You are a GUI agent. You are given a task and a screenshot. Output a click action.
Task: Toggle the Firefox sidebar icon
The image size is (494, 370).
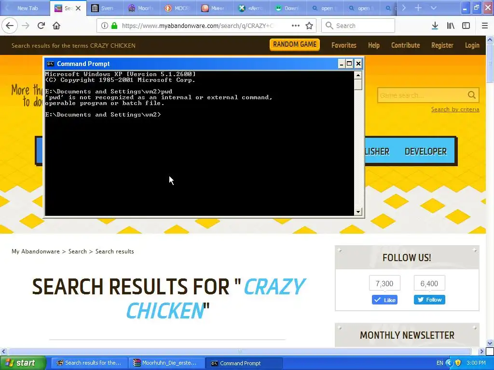coord(466,26)
